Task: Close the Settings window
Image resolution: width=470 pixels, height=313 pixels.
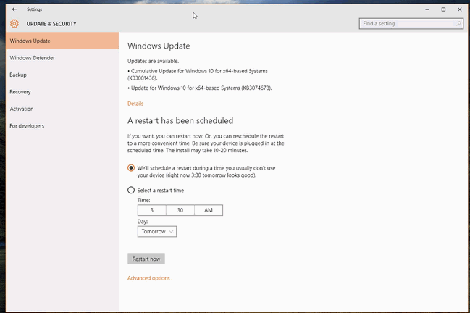Action: [460, 9]
